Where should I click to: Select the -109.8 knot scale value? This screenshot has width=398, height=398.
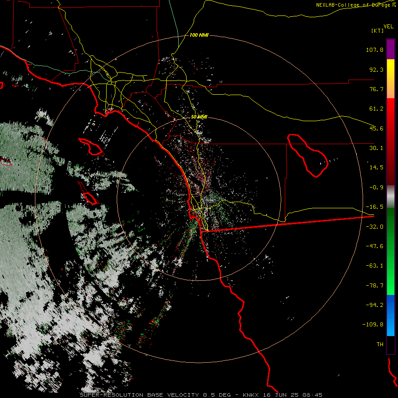(373, 325)
